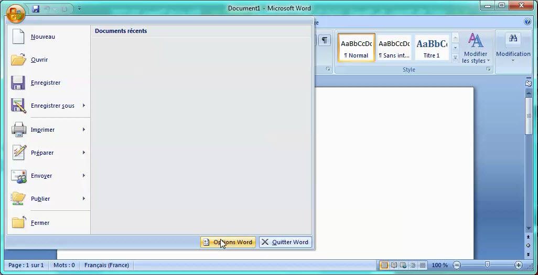The height and width of the screenshot is (275, 538).
Task: Click the zoom slider handle
Action: click(x=487, y=265)
